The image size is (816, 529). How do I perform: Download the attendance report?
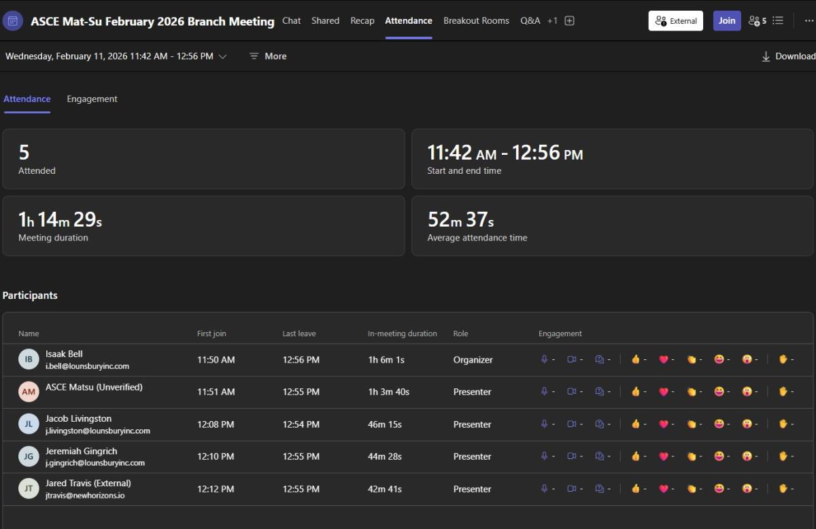pos(787,56)
